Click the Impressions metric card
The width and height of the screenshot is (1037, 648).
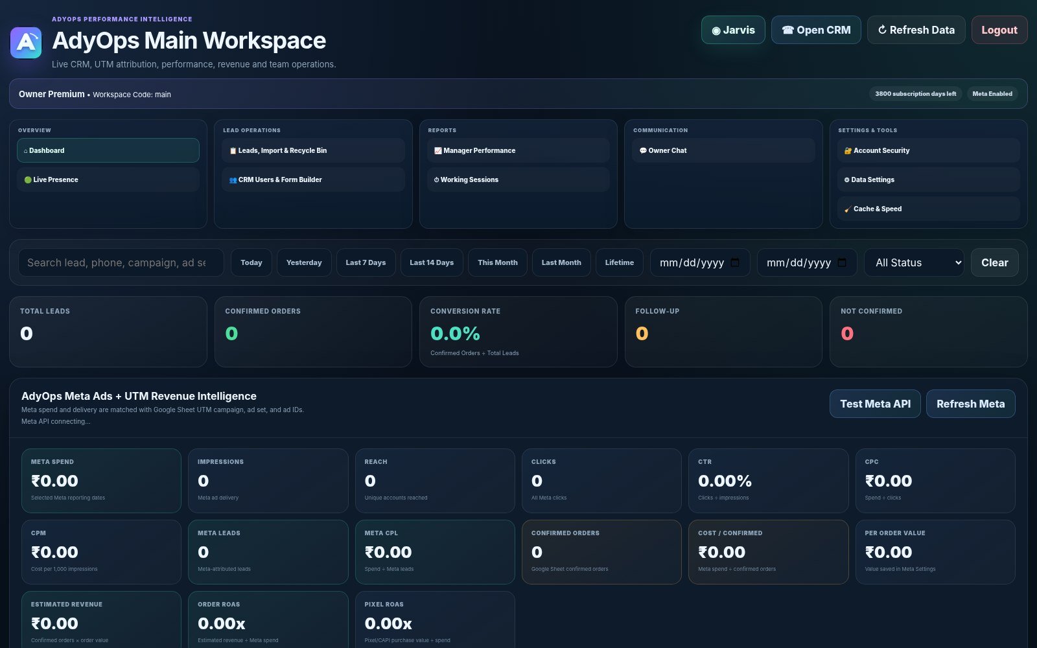click(x=268, y=481)
